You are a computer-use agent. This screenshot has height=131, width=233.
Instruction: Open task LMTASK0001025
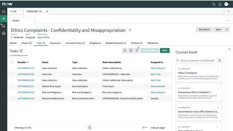click(26, 74)
